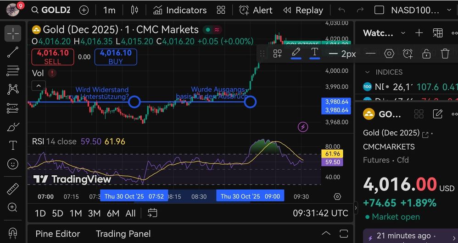Open the forecasting and measurement tools
Viewport: 458px width, 243px height.
coord(12,108)
